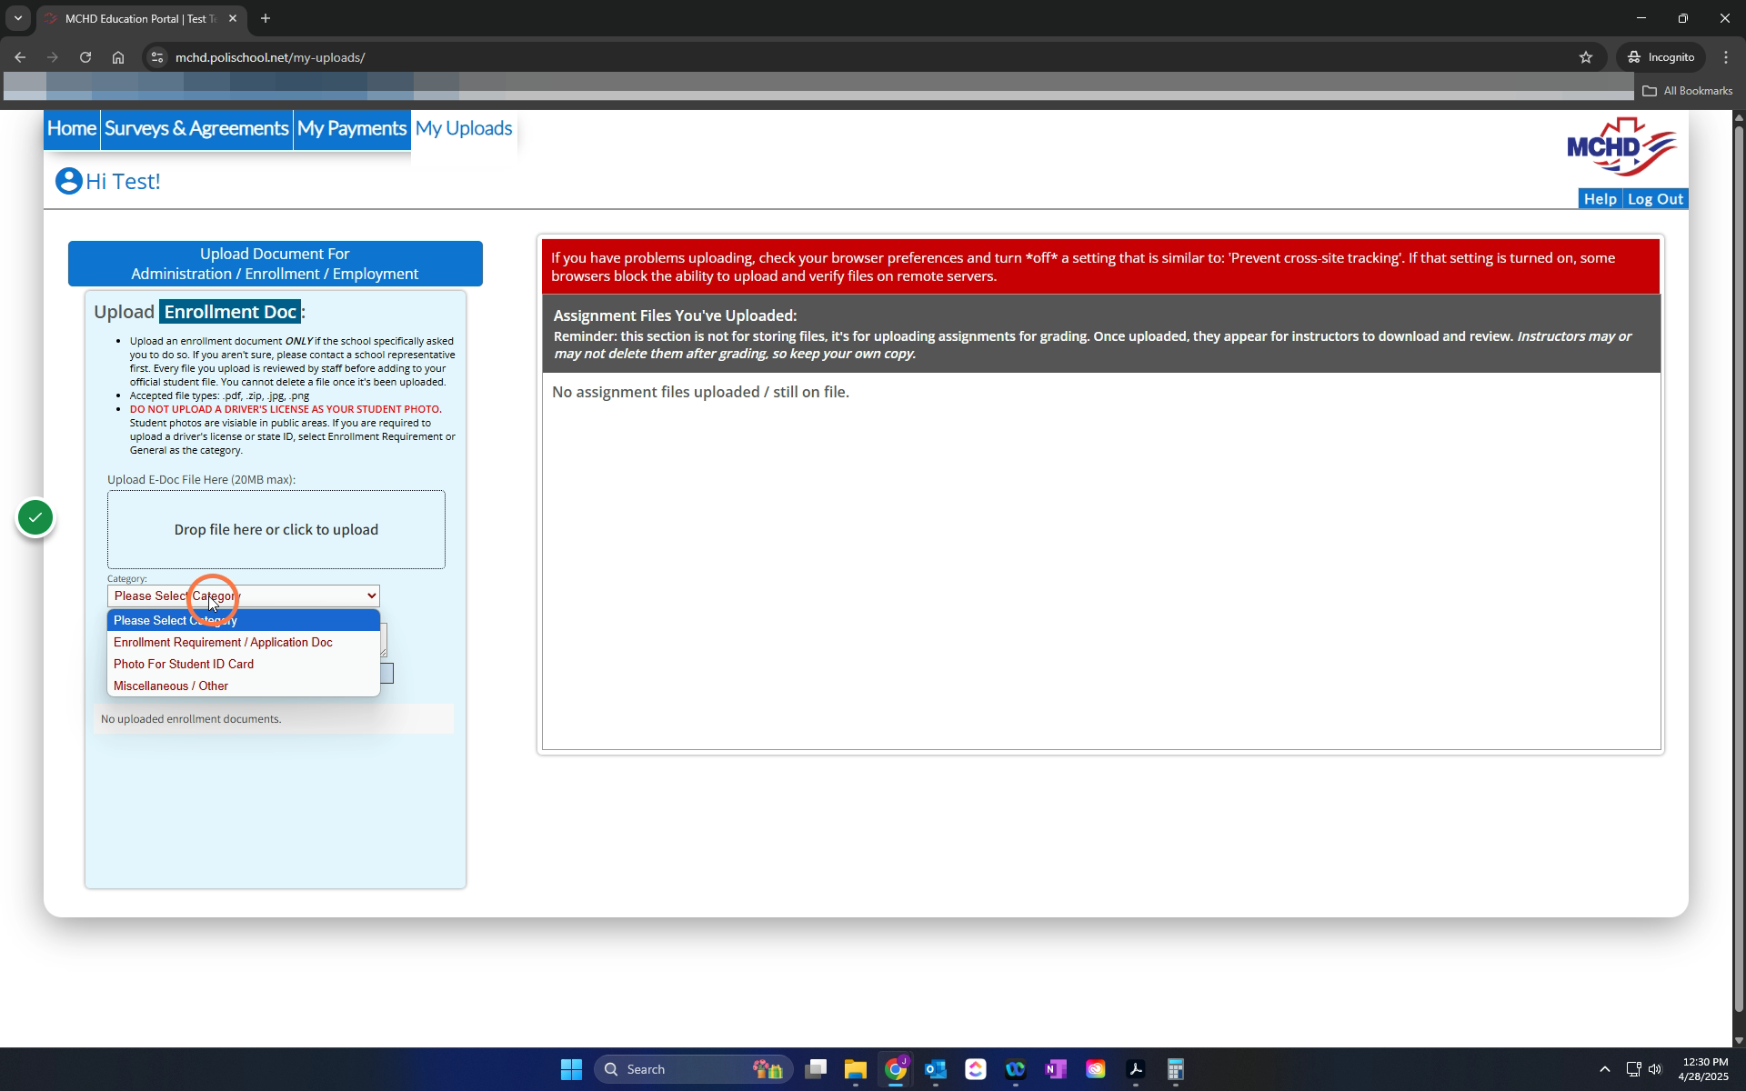
Task: Open the browser home page icon
Action: click(x=118, y=57)
